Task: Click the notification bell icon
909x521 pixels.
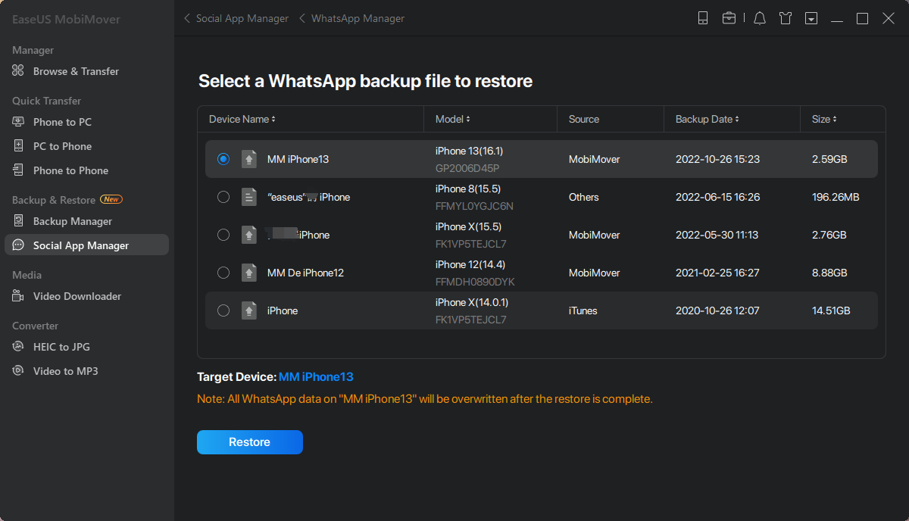Action: tap(760, 18)
